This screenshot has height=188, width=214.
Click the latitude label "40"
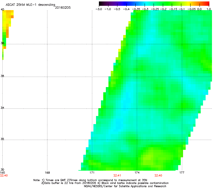coord(2,10)
